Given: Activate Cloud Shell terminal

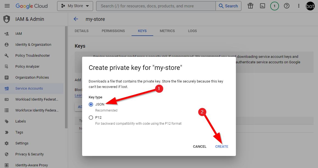Looking at the screenshot, I should (x=262, y=6).
